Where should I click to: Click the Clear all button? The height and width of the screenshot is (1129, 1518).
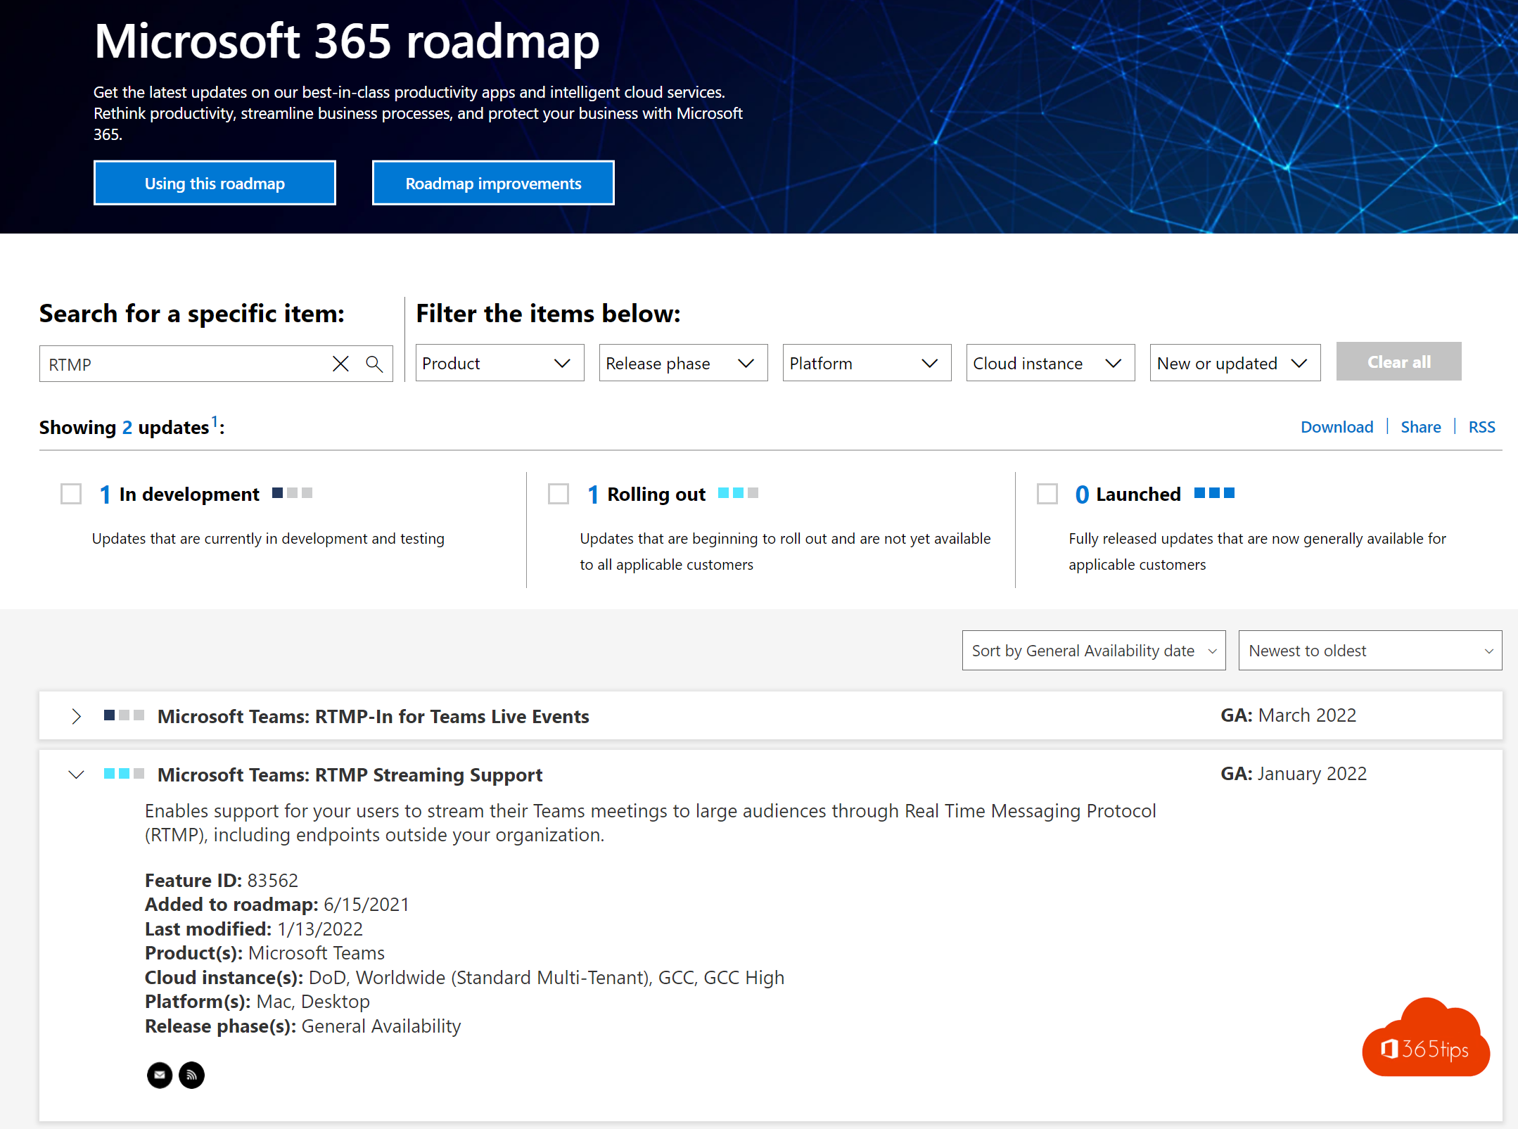point(1398,362)
